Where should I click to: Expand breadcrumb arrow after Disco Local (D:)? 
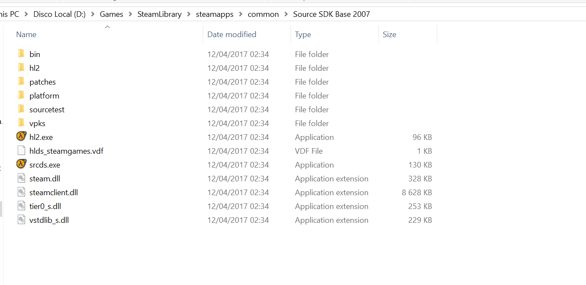(93, 14)
